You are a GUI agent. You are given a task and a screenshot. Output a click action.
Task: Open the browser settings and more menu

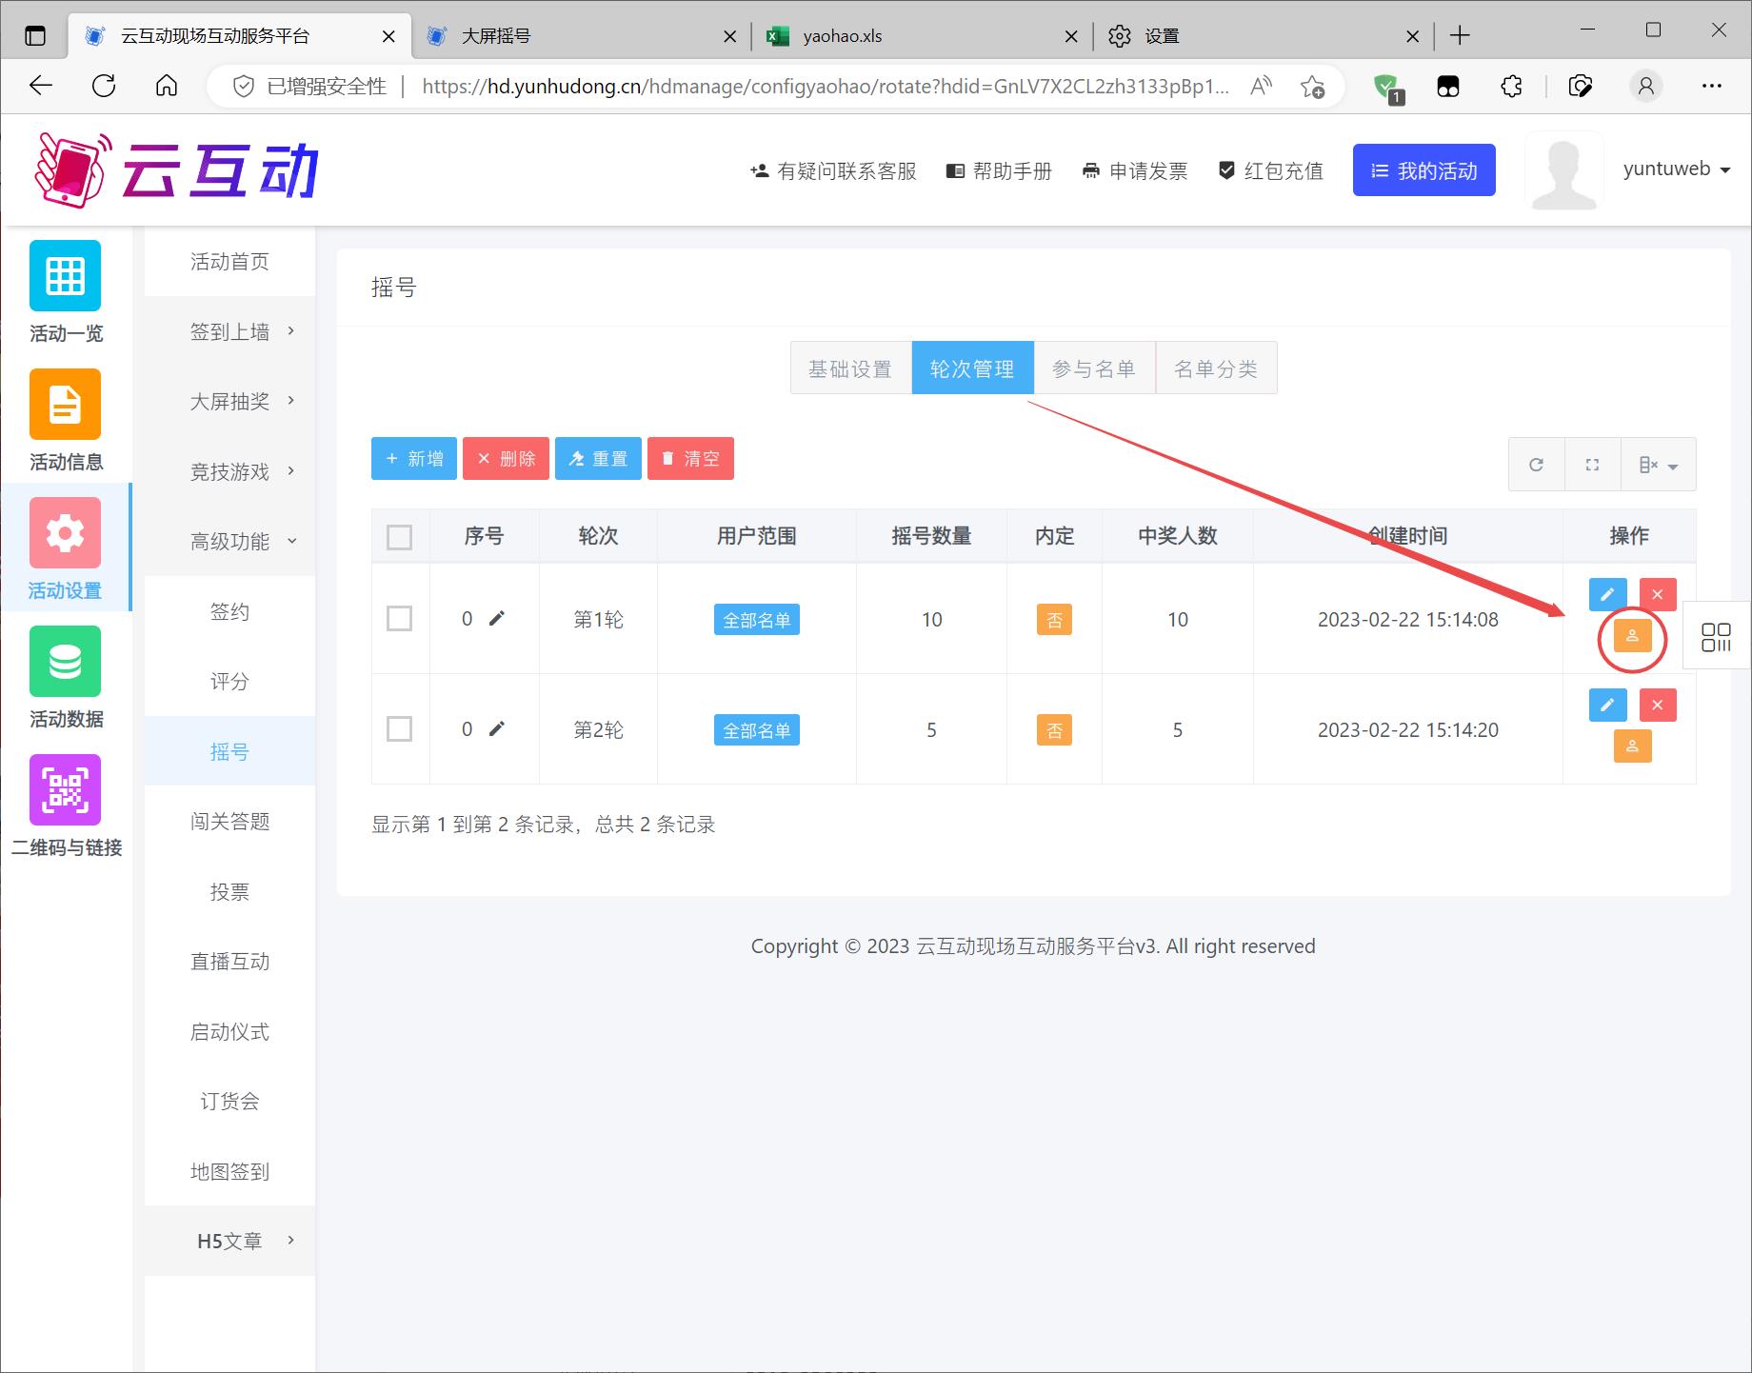pos(1712,87)
